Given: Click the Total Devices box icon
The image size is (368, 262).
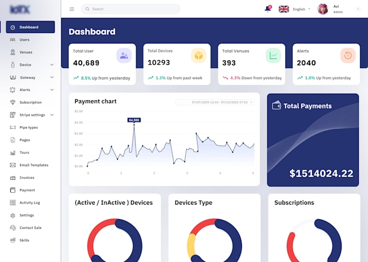Looking at the screenshot, I should coord(199,56).
